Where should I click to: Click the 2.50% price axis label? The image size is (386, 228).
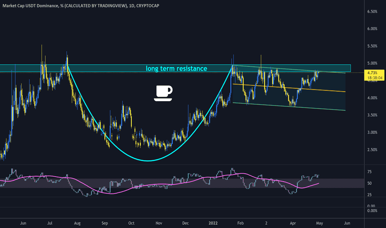tap(372, 150)
